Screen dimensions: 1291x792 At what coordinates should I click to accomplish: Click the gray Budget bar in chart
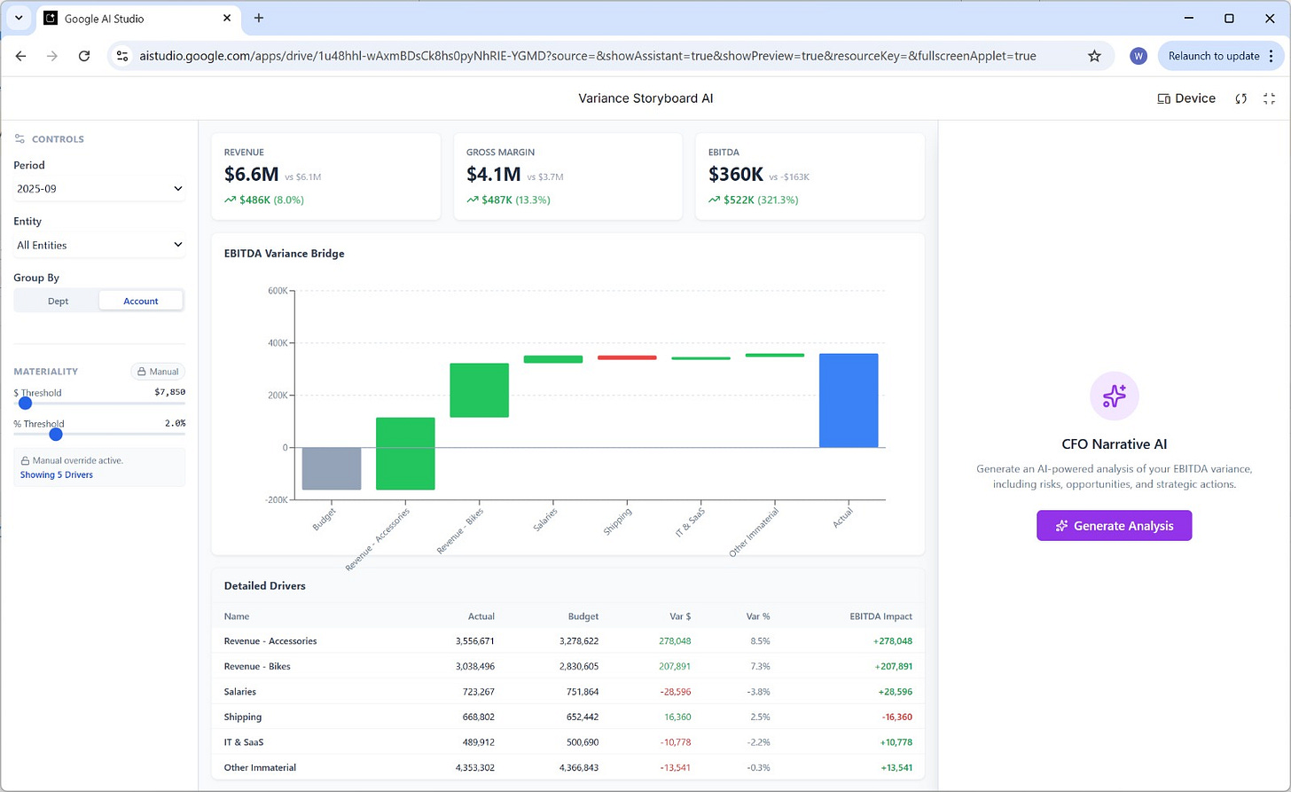coord(332,468)
